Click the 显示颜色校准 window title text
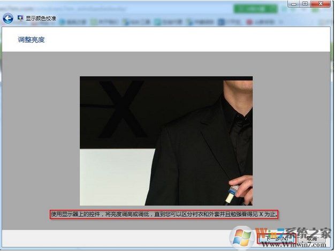This screenshot has width=335, height=252. click(x=41, y=18)
